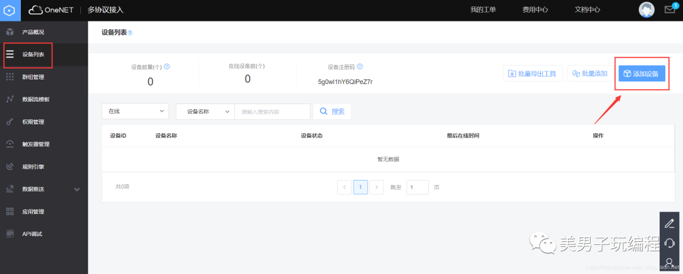This screenshot has width=683, height=274.
Task: Click the magnifier icon in search button
Action: [x=324, y=111]
